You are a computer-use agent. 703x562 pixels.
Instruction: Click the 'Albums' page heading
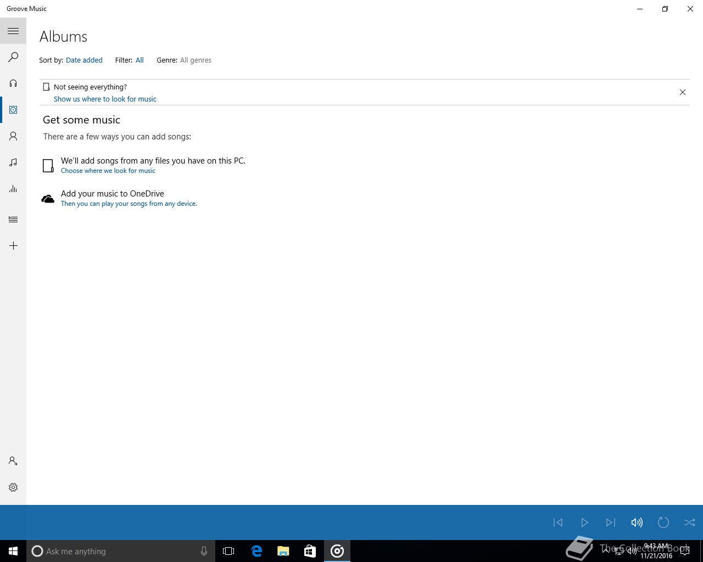coord(63,37)
